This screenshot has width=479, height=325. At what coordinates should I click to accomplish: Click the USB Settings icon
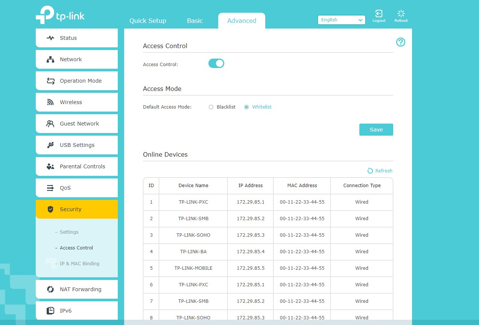pyautogui.click(x=50, y=145)
